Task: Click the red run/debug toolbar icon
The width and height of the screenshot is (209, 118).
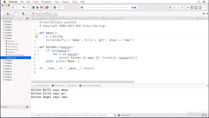Action: pyautogui.click(x=47, y=8)
